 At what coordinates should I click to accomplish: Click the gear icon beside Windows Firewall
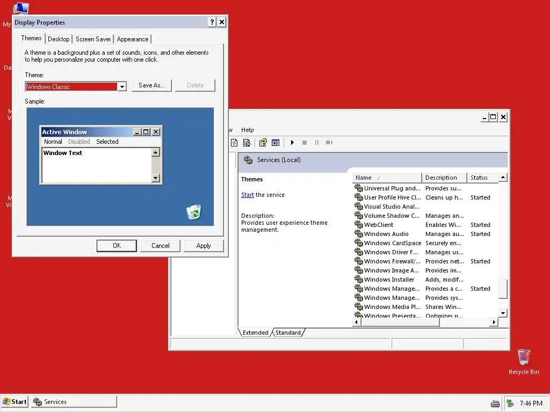tap(358, 261)
